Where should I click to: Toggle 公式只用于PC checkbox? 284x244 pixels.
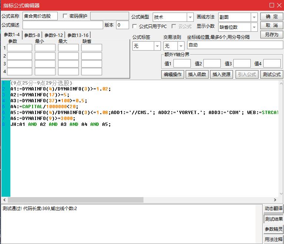(135, 27)
